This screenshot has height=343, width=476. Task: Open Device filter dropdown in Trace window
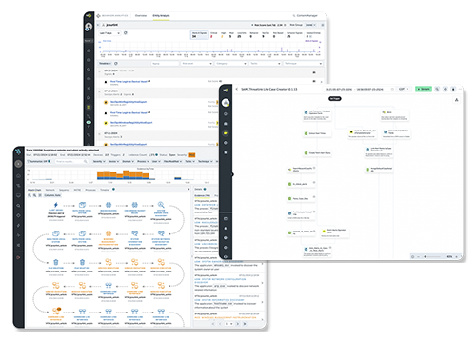pos(113,162)
